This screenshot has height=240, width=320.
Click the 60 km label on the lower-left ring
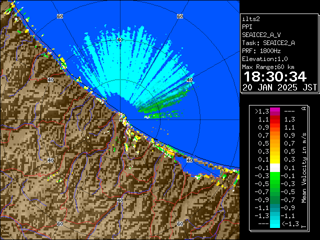click(x=60, y=224)
